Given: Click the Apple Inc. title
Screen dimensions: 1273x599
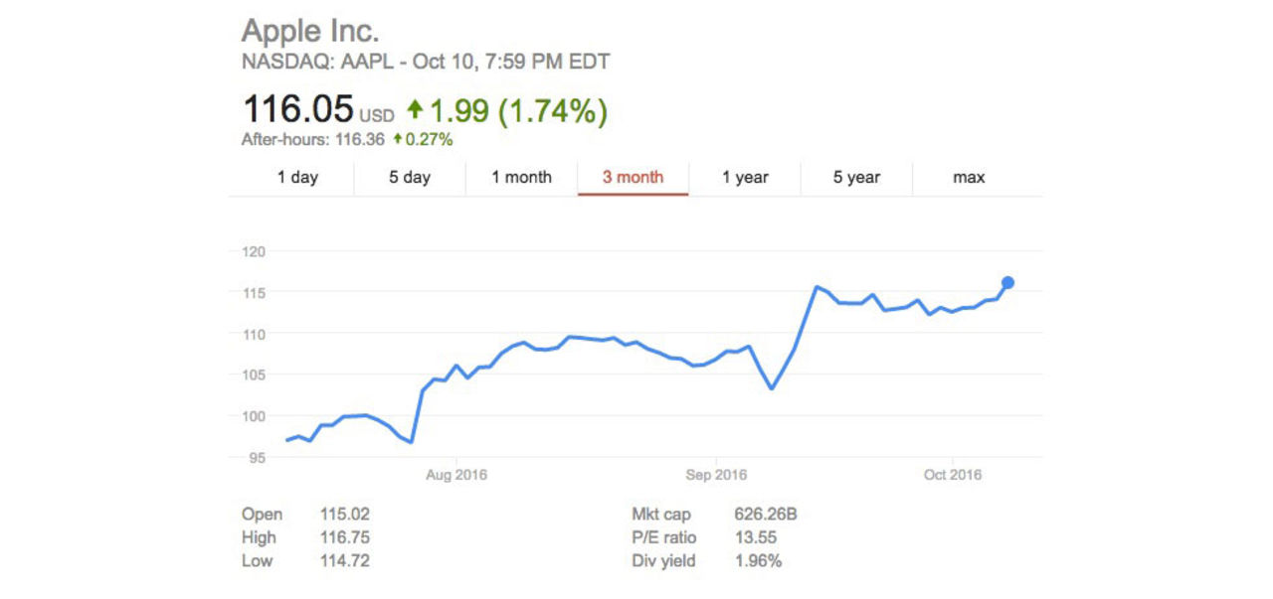Looking at the screenshot, I should tap(310, 30).
